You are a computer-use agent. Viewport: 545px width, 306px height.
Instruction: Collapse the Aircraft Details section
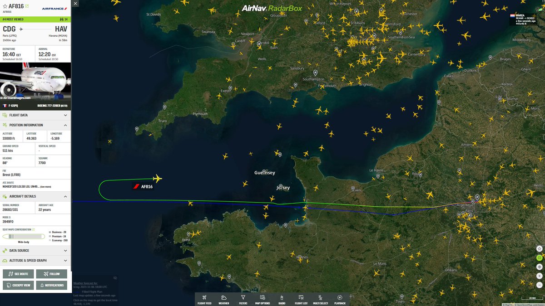point(35,196)
